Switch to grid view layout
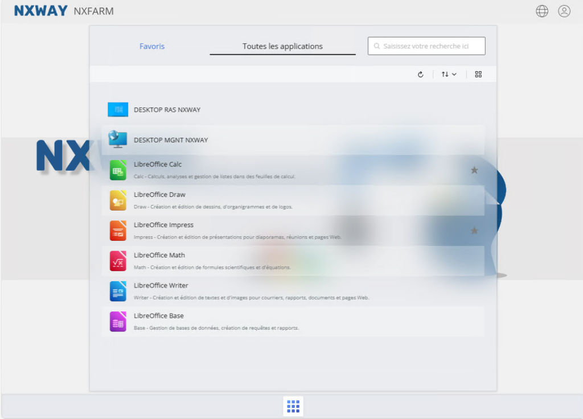The height and width of the screenshot is (419, 583). pyautogui.click(x=478, y=75)
